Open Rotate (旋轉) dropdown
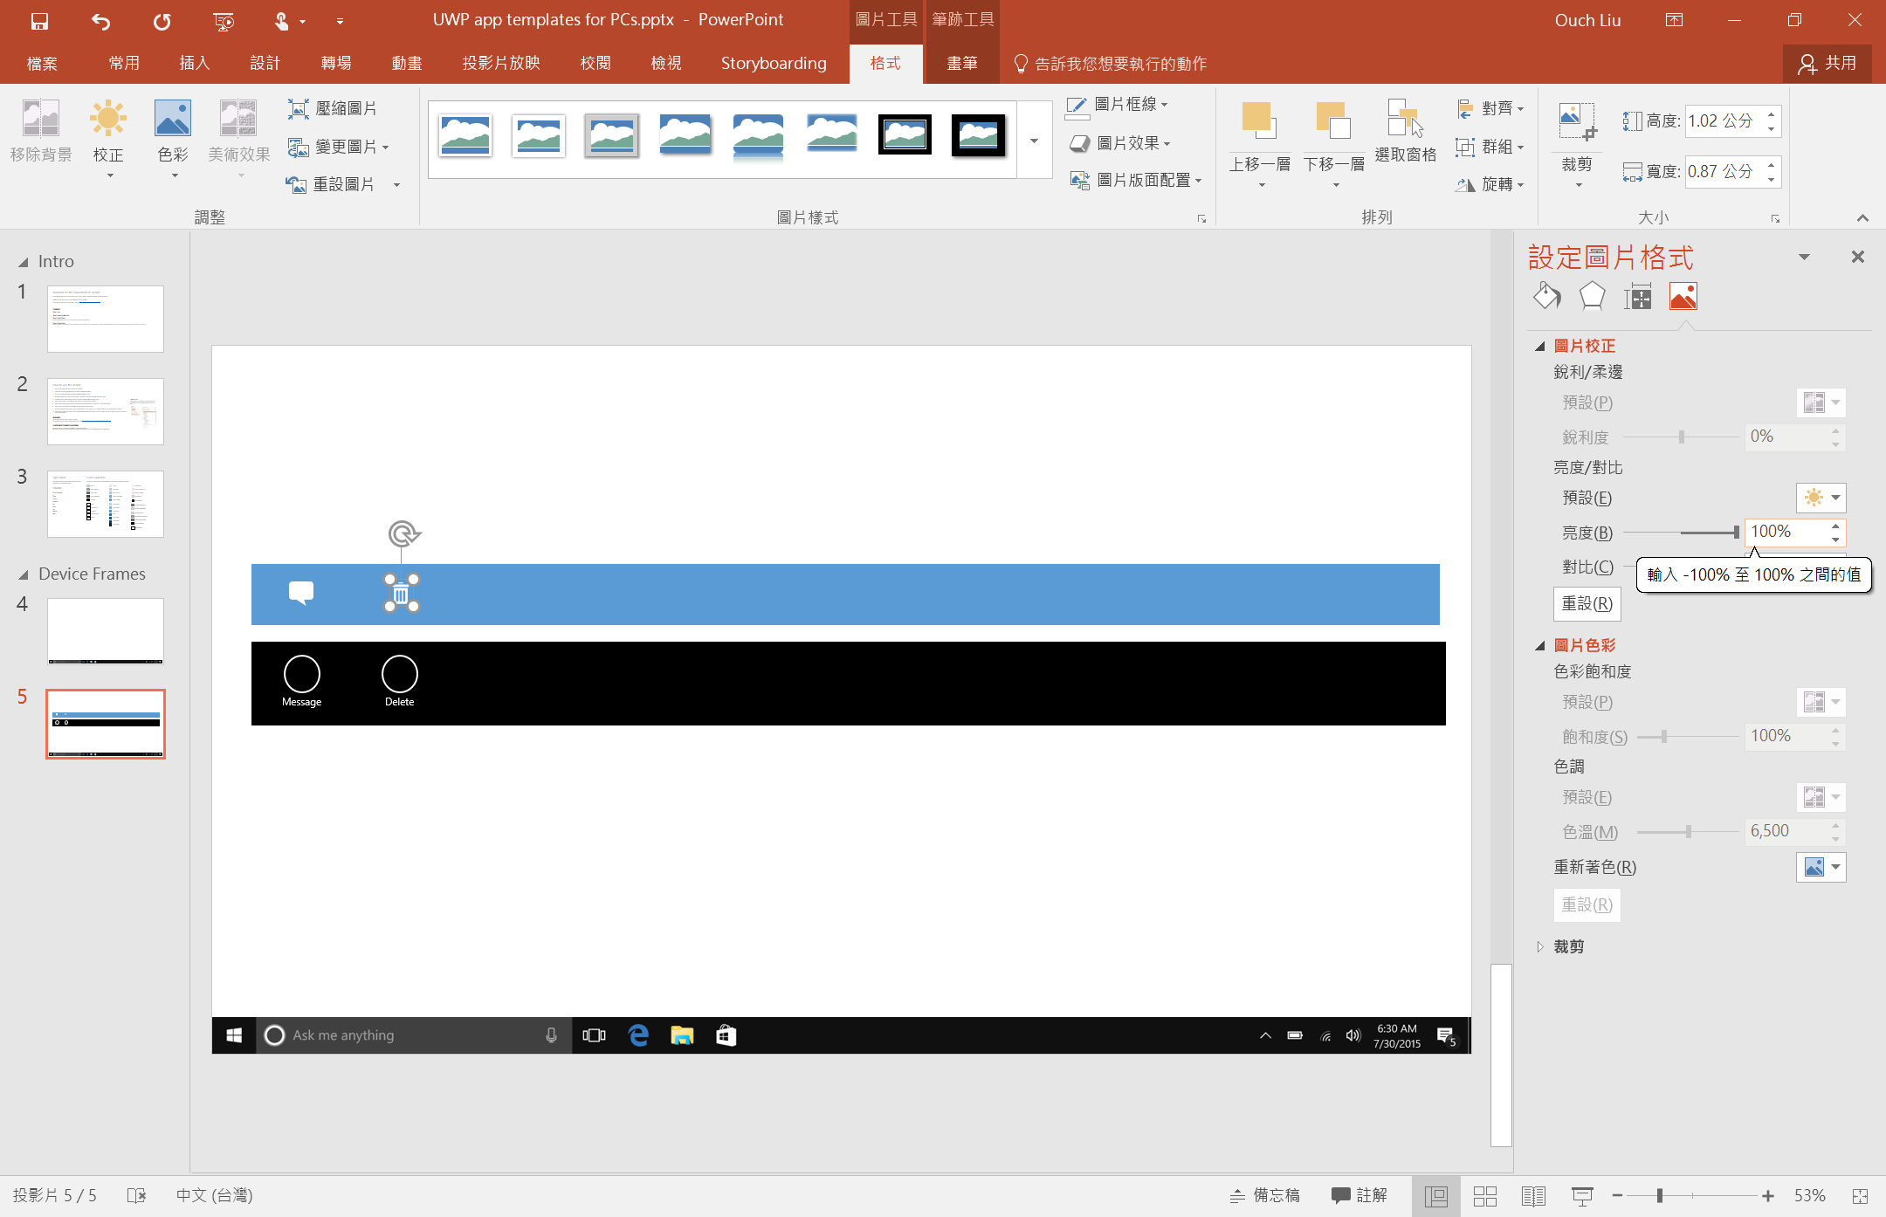Image resolution: width=1886 pixels, height=1217 pixels. click(1490, 184)
